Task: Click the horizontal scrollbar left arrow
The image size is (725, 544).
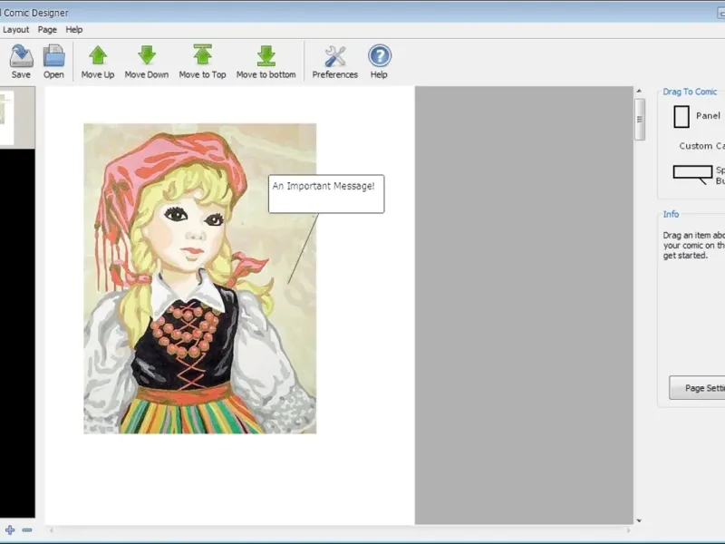Action: [52, 530]
